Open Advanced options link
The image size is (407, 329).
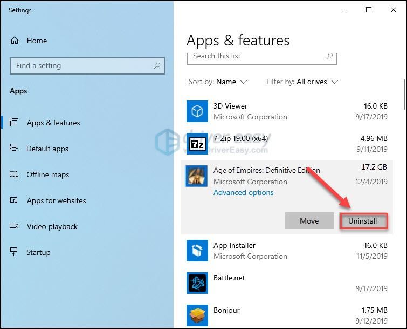tap(243, 192)
